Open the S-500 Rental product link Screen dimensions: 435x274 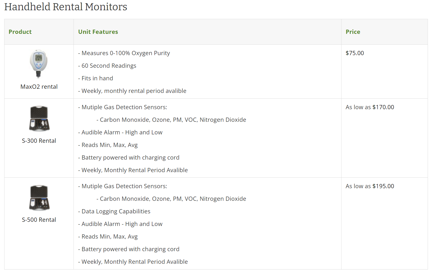[x=39, y=220]
